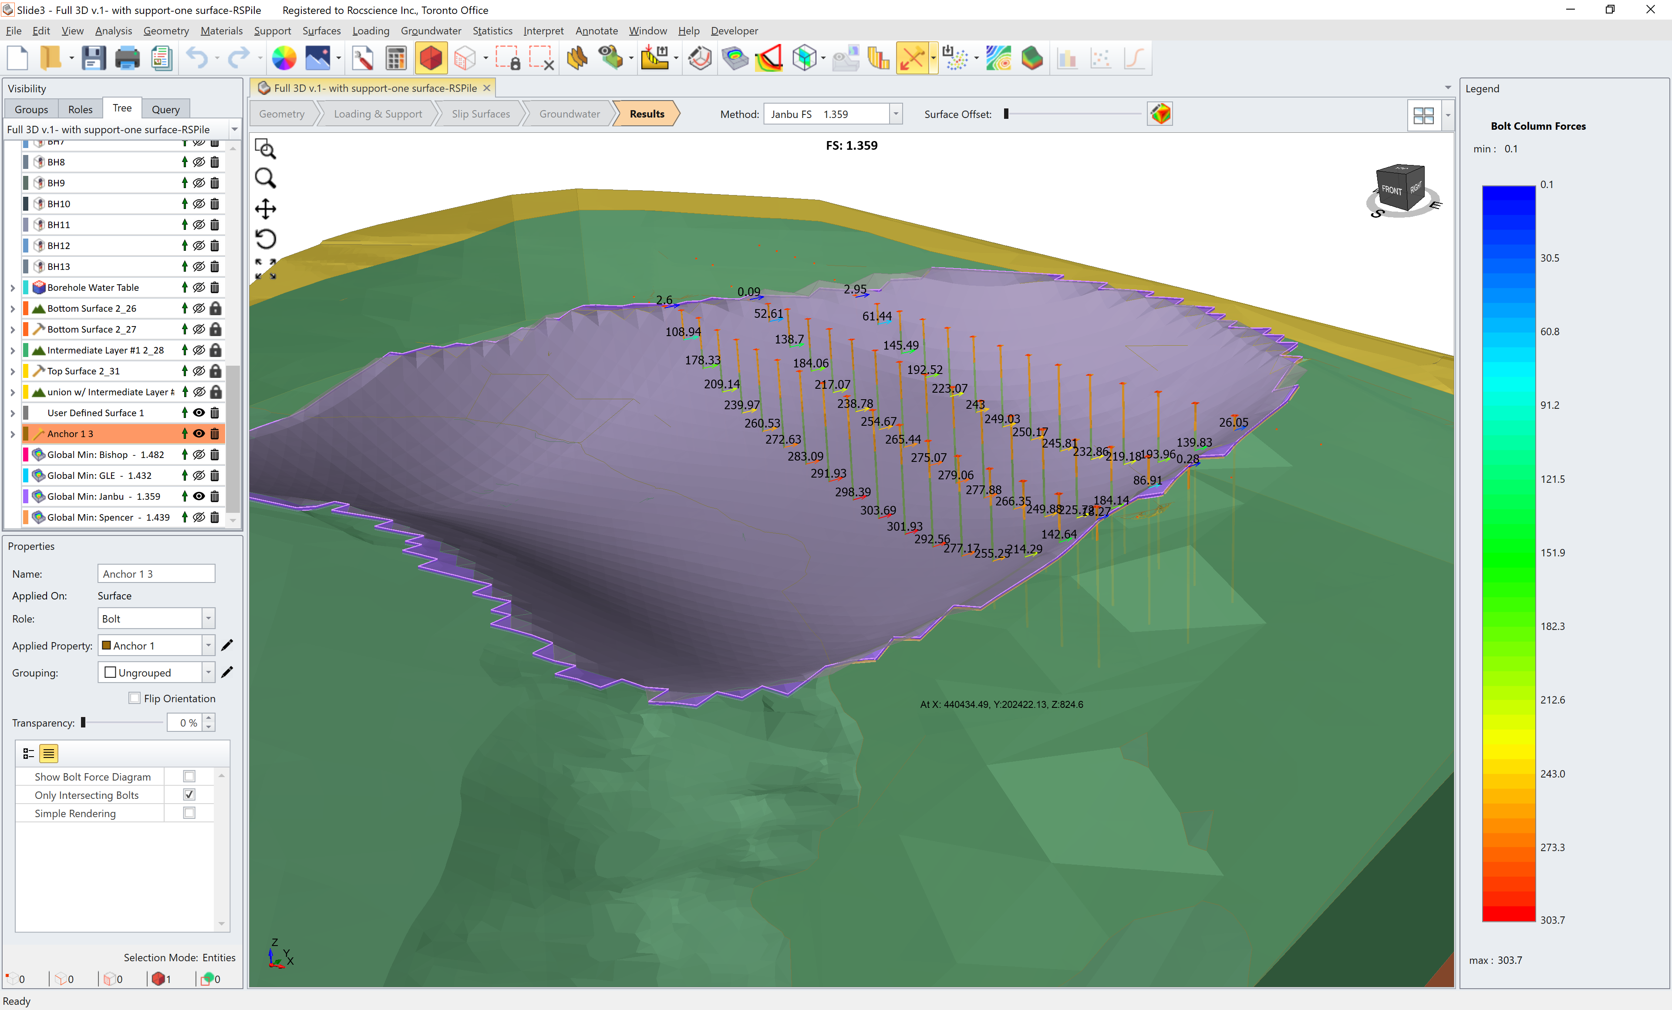
Task: Click the Save file toolbar icon
Action: [x=93, y=58]
